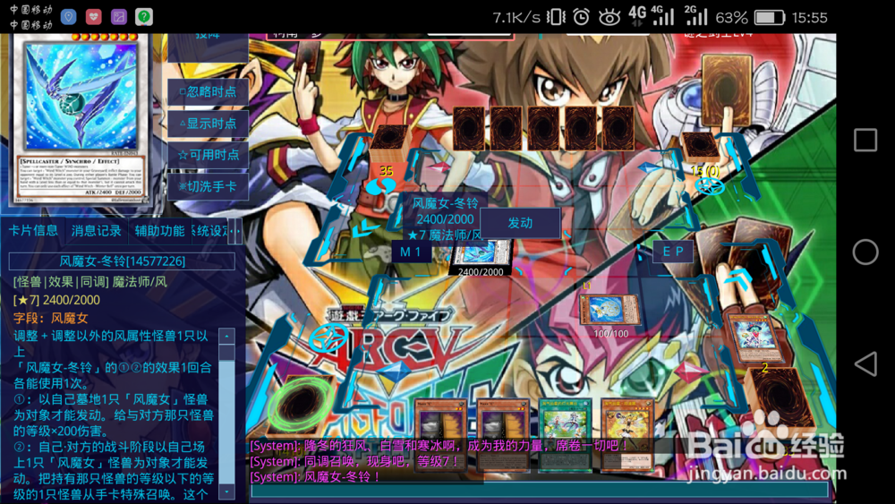The image size is (895, 504).
Task: Click the tab strip left scroll arrow
Action: pyautogui.click(x=231, y=231)
